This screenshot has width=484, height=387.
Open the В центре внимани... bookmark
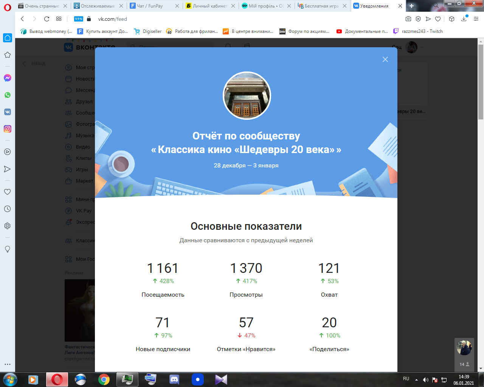[248, 31]
